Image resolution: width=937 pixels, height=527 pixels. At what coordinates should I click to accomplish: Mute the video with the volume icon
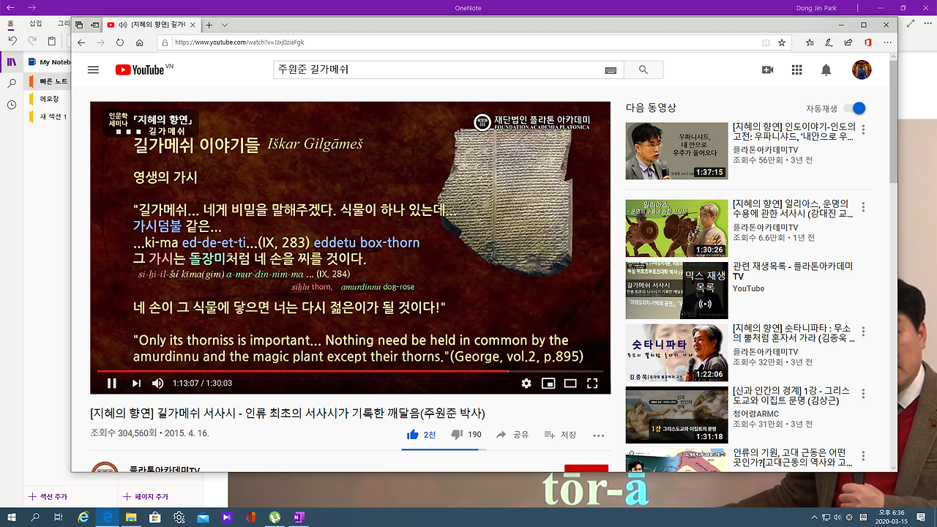point(157,383)
